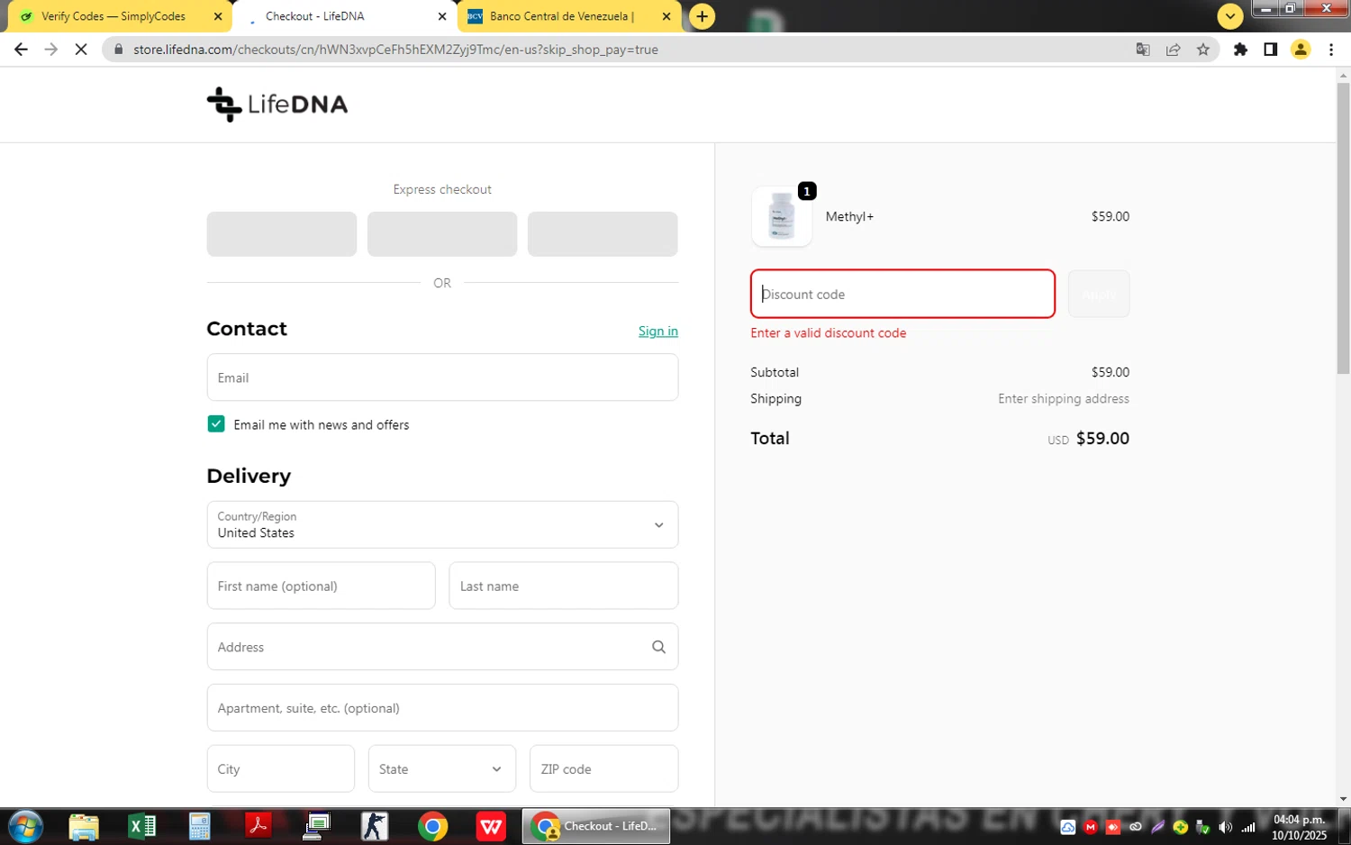The width and height of the screenshot is (1351, 845).
Task: Close the Checkout LifeDNA tab
Action: click(442, 16)
